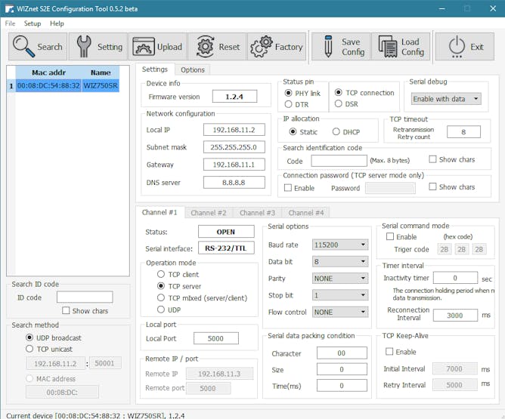Viewport: 505px width, 419px height.
Task: Enable serial command mode checkbox
Action: (x=390, y=236)
